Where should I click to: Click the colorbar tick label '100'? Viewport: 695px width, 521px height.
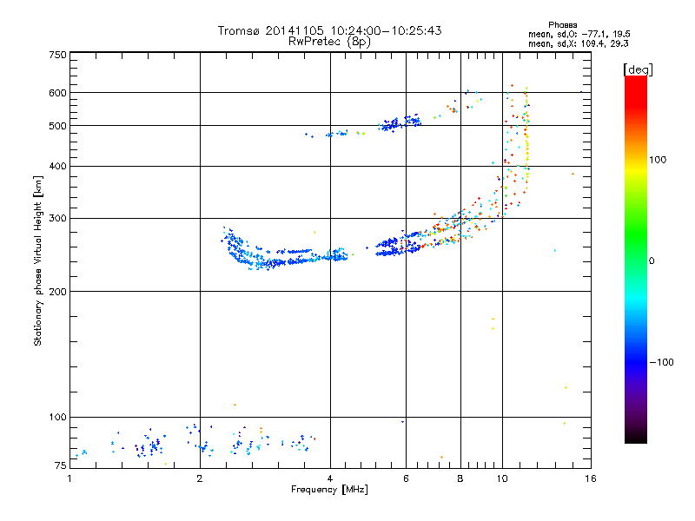pyautogui.click(x=658, y=160)
